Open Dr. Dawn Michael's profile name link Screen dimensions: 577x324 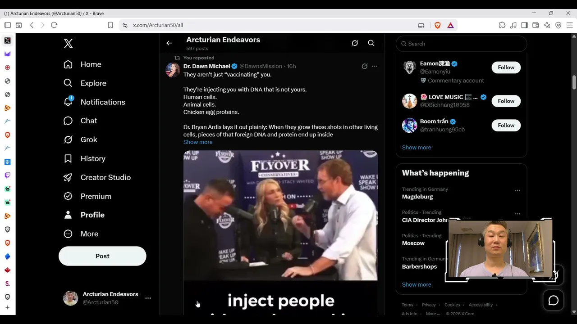tap(206, 66)
